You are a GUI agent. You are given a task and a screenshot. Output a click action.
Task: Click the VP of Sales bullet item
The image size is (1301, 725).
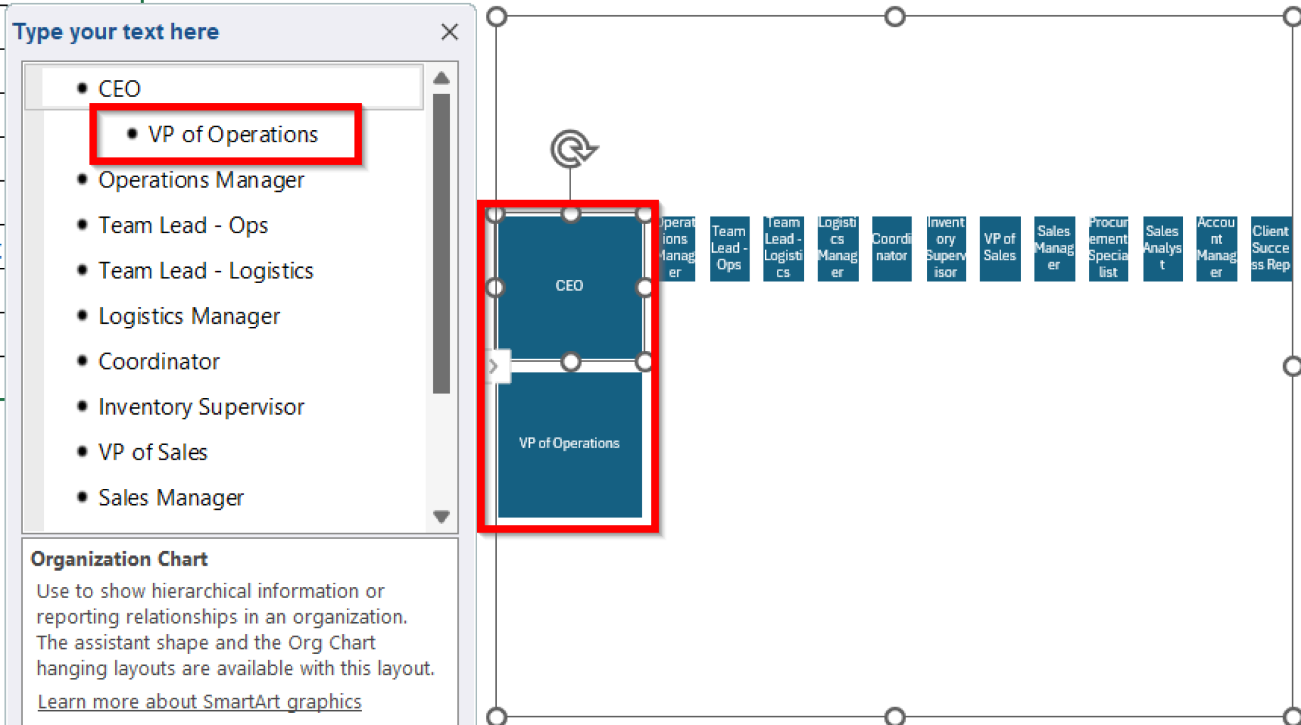[x=152, y=452]
